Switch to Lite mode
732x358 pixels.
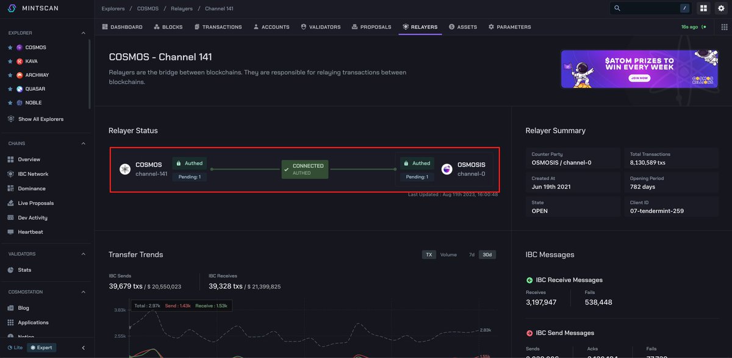(15, 347)
